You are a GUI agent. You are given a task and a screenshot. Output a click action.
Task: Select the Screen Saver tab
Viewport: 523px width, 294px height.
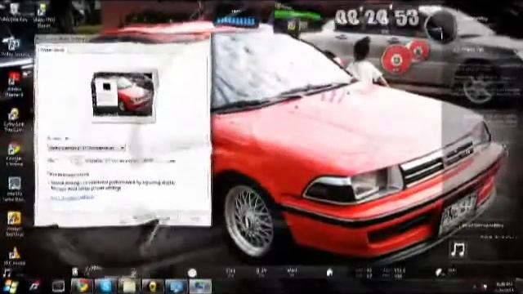pos(52,50)
